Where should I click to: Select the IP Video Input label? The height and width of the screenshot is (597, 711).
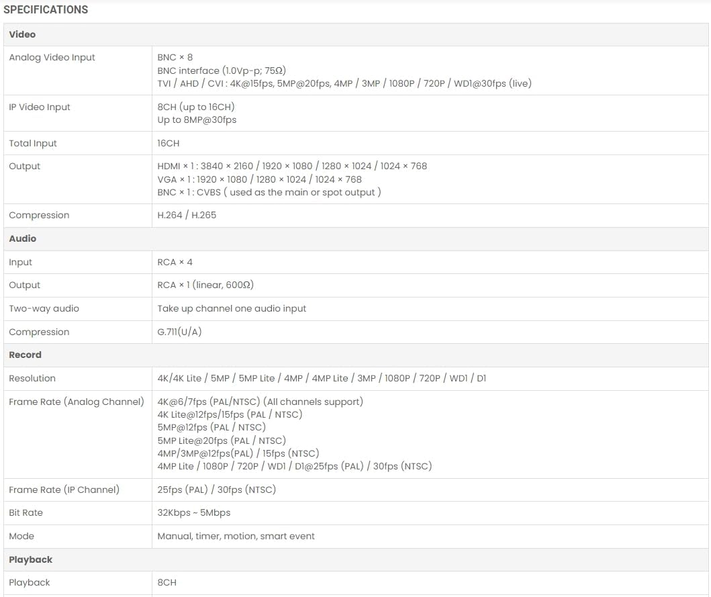[40, 107]
